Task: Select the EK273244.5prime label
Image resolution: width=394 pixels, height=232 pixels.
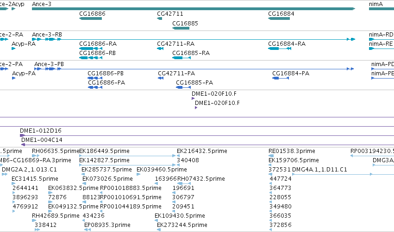Action: coord(182,225)
